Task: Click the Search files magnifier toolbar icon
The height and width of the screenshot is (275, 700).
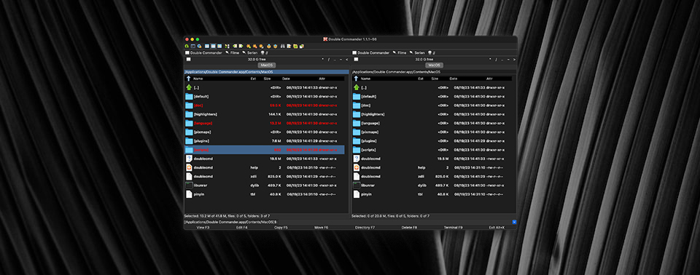Action: coord(199,46)
